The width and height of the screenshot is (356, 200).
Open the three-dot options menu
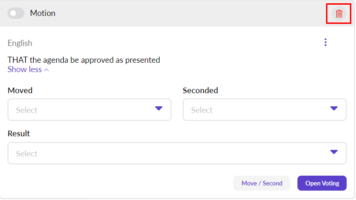click(326, 43)
